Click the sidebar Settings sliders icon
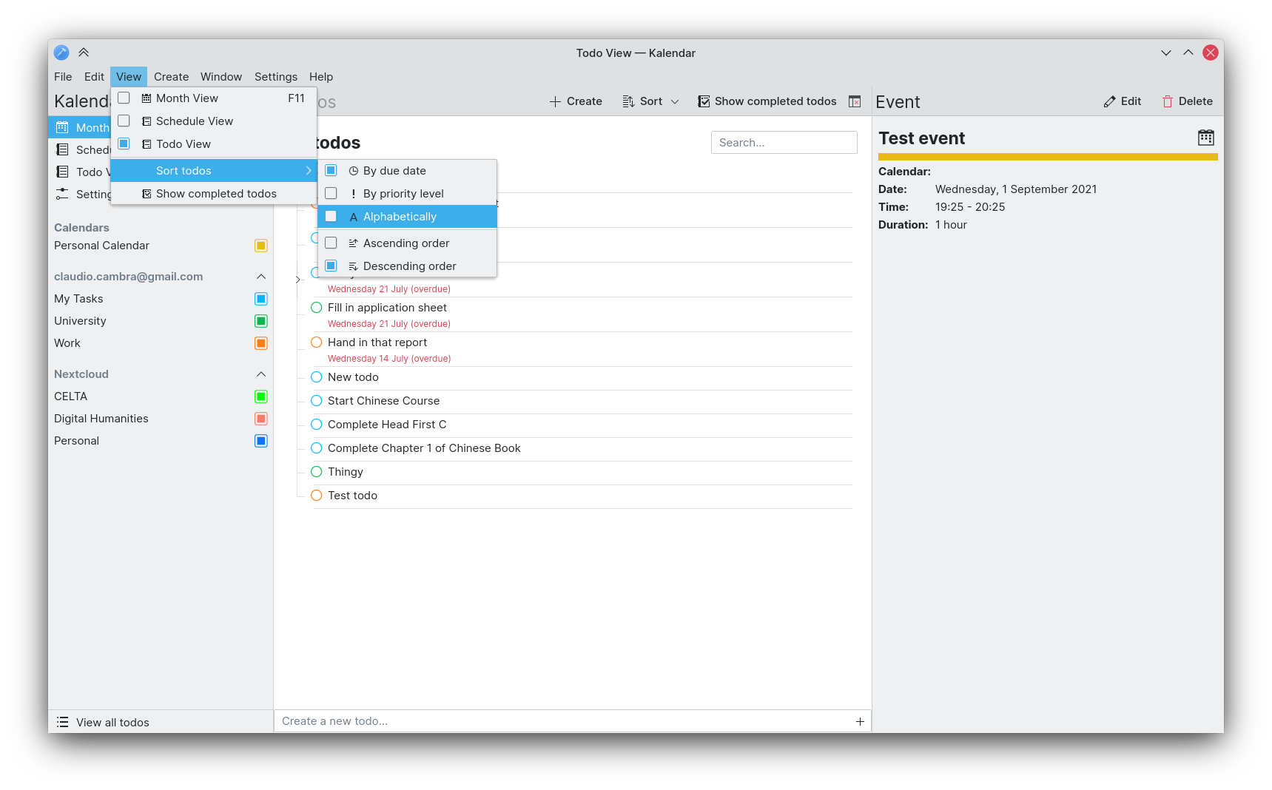Viewport: 1272px width, 790px height. (62, 194)
